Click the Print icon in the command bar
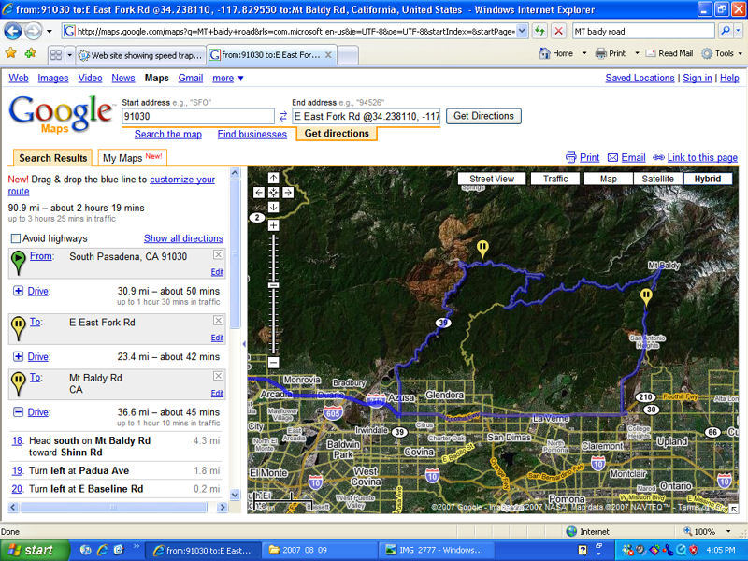 (600, 53)
